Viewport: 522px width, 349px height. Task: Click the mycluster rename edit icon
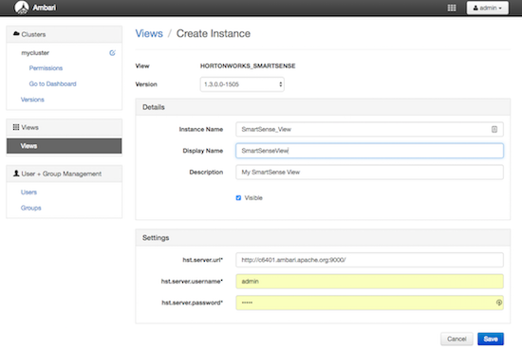pyautogui.click(x=113, y=53)
